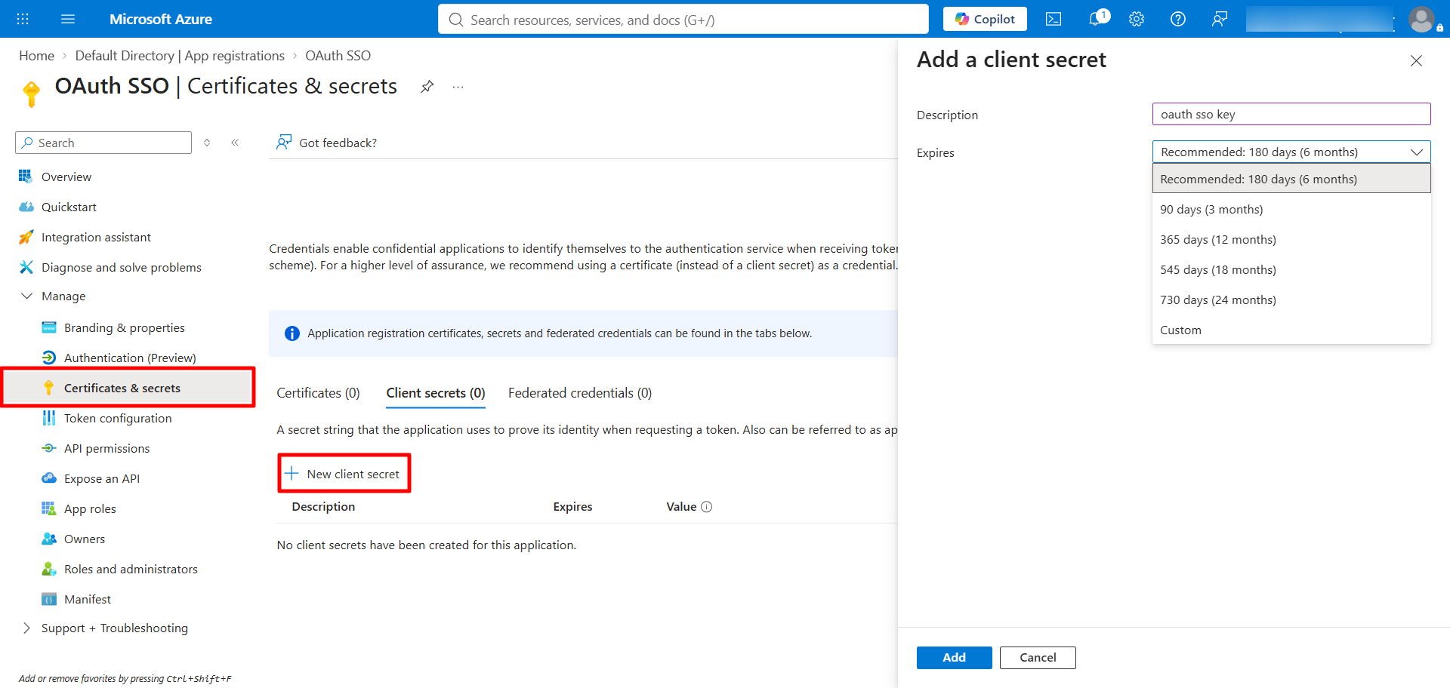The height and width of the screenshot is (688, 1450).
Task: Toggle the Expires dropdown box
Action: click(1291, 152)
